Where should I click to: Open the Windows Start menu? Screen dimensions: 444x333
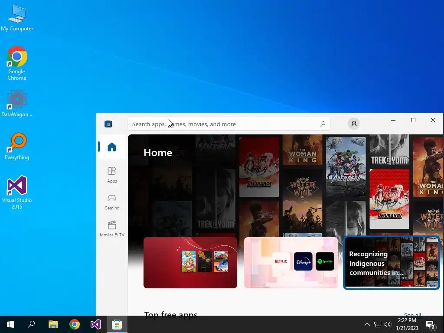click(10, 324)
